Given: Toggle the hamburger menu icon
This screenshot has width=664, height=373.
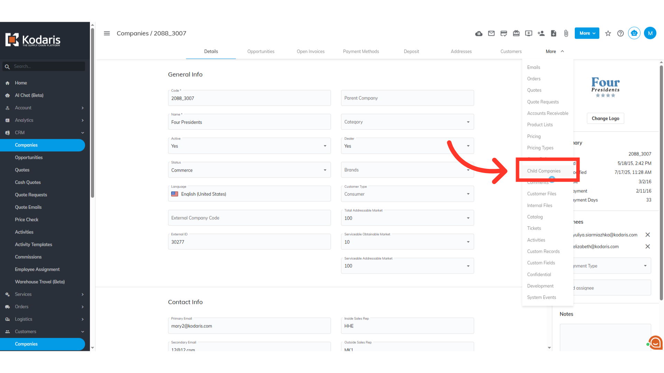Looking at the screenshot, I should pos(107,34).
